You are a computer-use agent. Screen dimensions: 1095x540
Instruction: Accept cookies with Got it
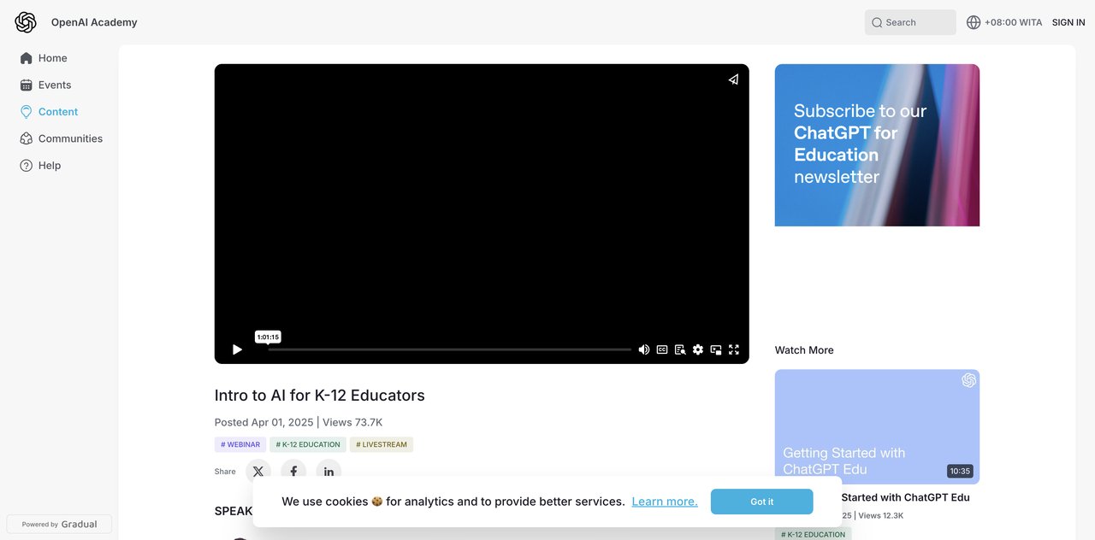click(761, 502)
